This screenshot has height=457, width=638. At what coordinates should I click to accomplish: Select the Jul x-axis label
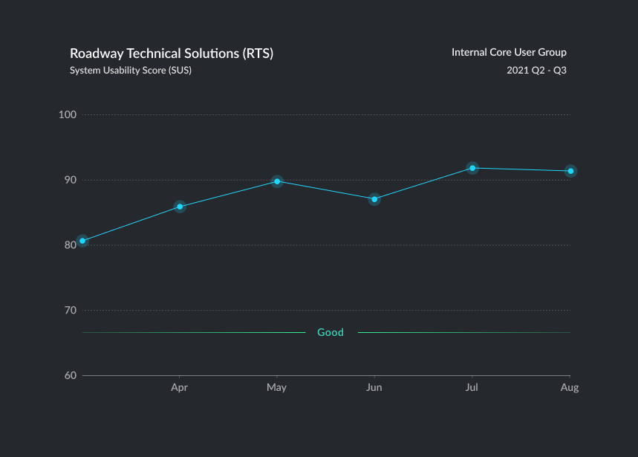pos(472,388)
